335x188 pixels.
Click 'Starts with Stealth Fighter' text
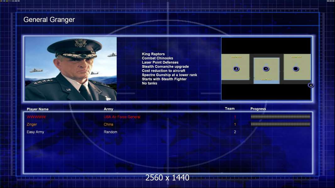click(x=164, y=79)
